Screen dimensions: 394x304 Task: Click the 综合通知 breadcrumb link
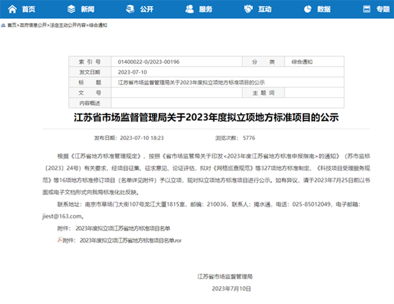click(98, 25)
